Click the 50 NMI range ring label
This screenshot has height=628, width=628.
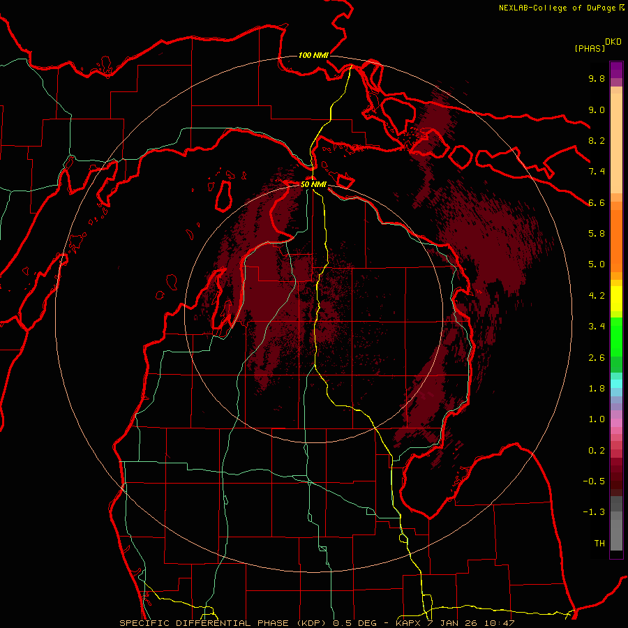click(313, 184)
